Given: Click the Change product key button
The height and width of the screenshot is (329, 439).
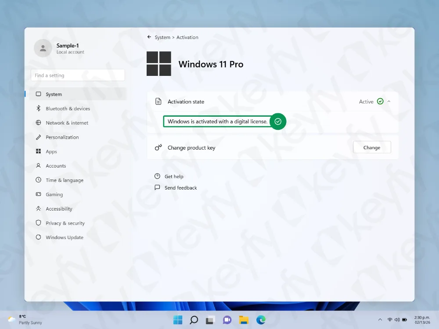Looking at the screenshot, I should click(x=371, y=147).
